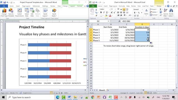Open Select Data dialog from Word ribbon
The width and height of the screenshot is (178, 100).
point(27,12)
